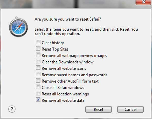Enable the Reset Top Sites checkbox
The image size is (152, 119).
point(38,48)
